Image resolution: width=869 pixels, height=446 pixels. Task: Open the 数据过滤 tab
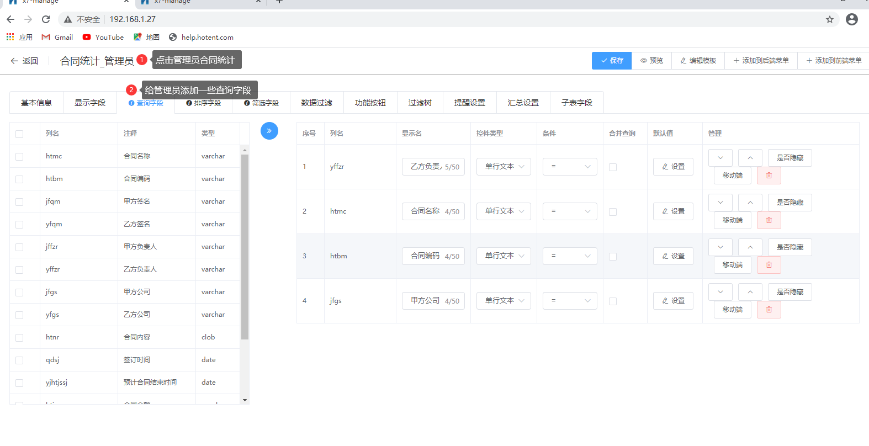316,103
